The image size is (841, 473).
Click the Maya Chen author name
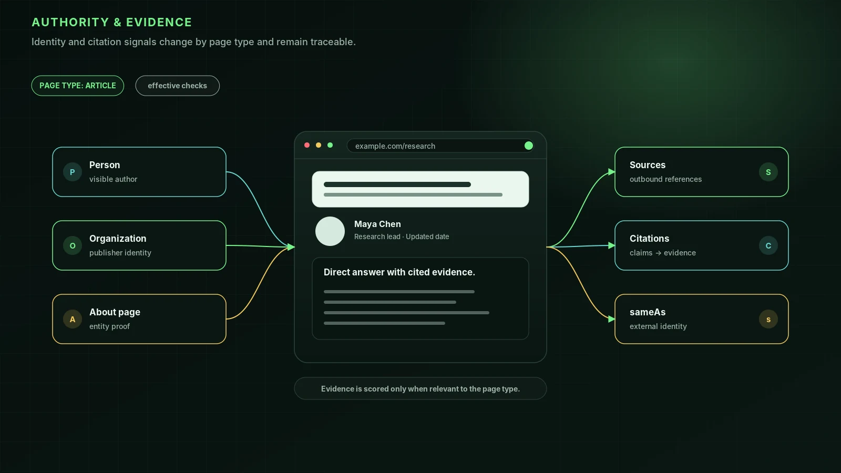pos(377,224)
